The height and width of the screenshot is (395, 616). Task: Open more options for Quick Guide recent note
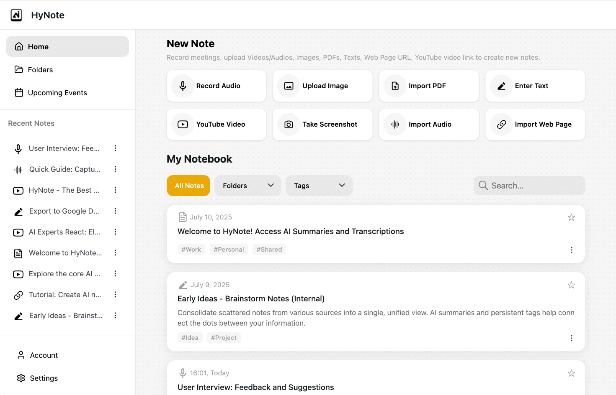coord(115,169)
